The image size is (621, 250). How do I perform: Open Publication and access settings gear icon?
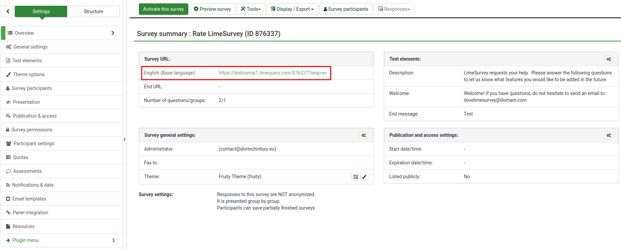coord(609,135)
